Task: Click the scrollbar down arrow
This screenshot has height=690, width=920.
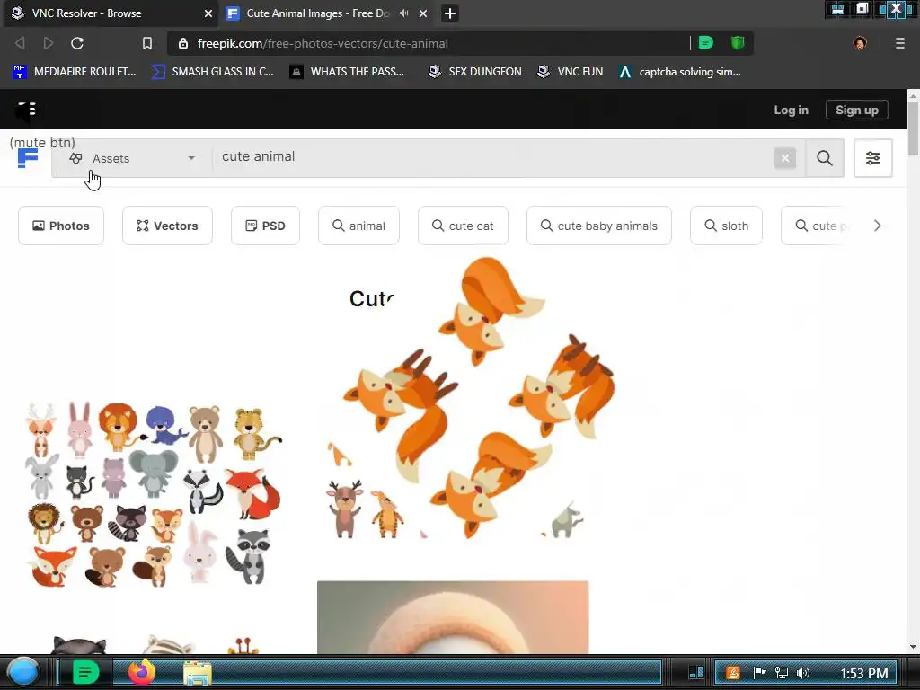Action: pos(913,647)
